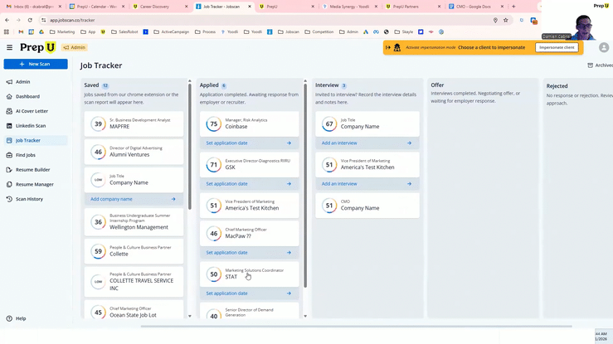The image size is (613, 344).
Task: Open Find Jobs page
Action: pyautogui.click(x=26, y=155)
